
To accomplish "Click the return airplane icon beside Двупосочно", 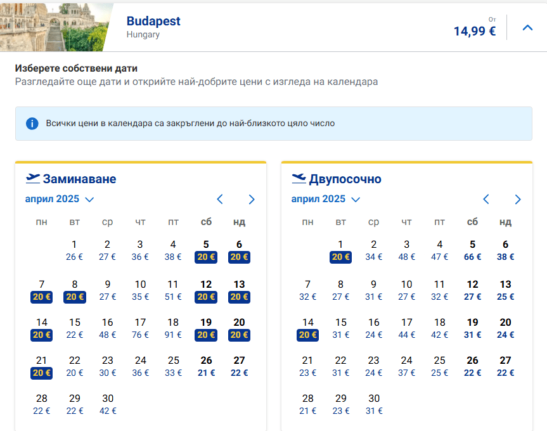I will point(299,178).
